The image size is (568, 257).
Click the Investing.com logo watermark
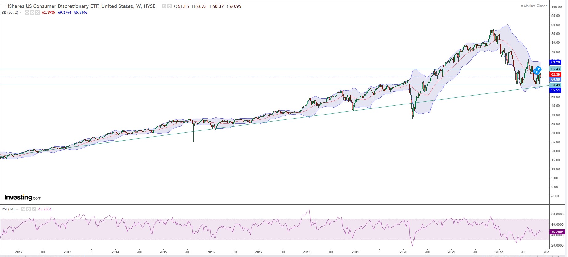coord(23,198)
